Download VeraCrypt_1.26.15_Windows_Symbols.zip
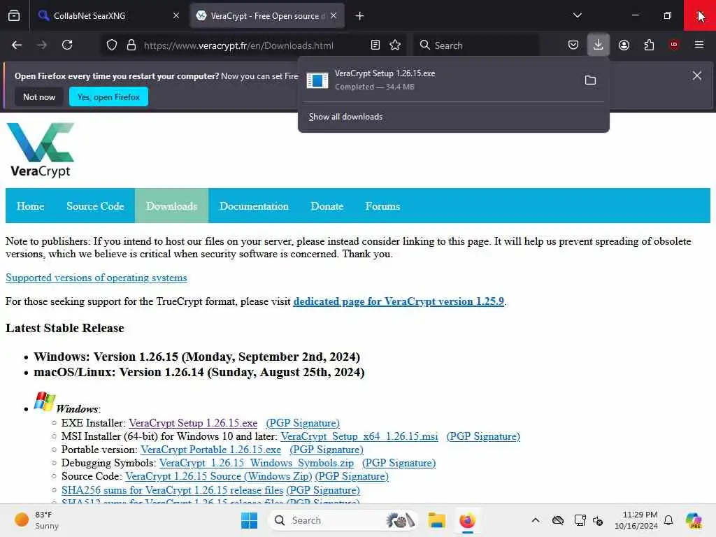 (x=257, y=463)
